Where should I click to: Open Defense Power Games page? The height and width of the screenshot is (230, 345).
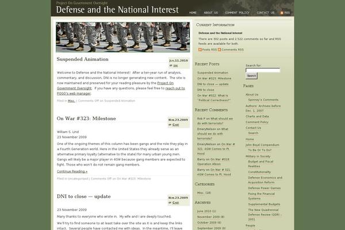[264, 188]
